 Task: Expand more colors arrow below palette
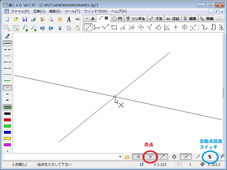pyautogui.click(x=7, y=151)
